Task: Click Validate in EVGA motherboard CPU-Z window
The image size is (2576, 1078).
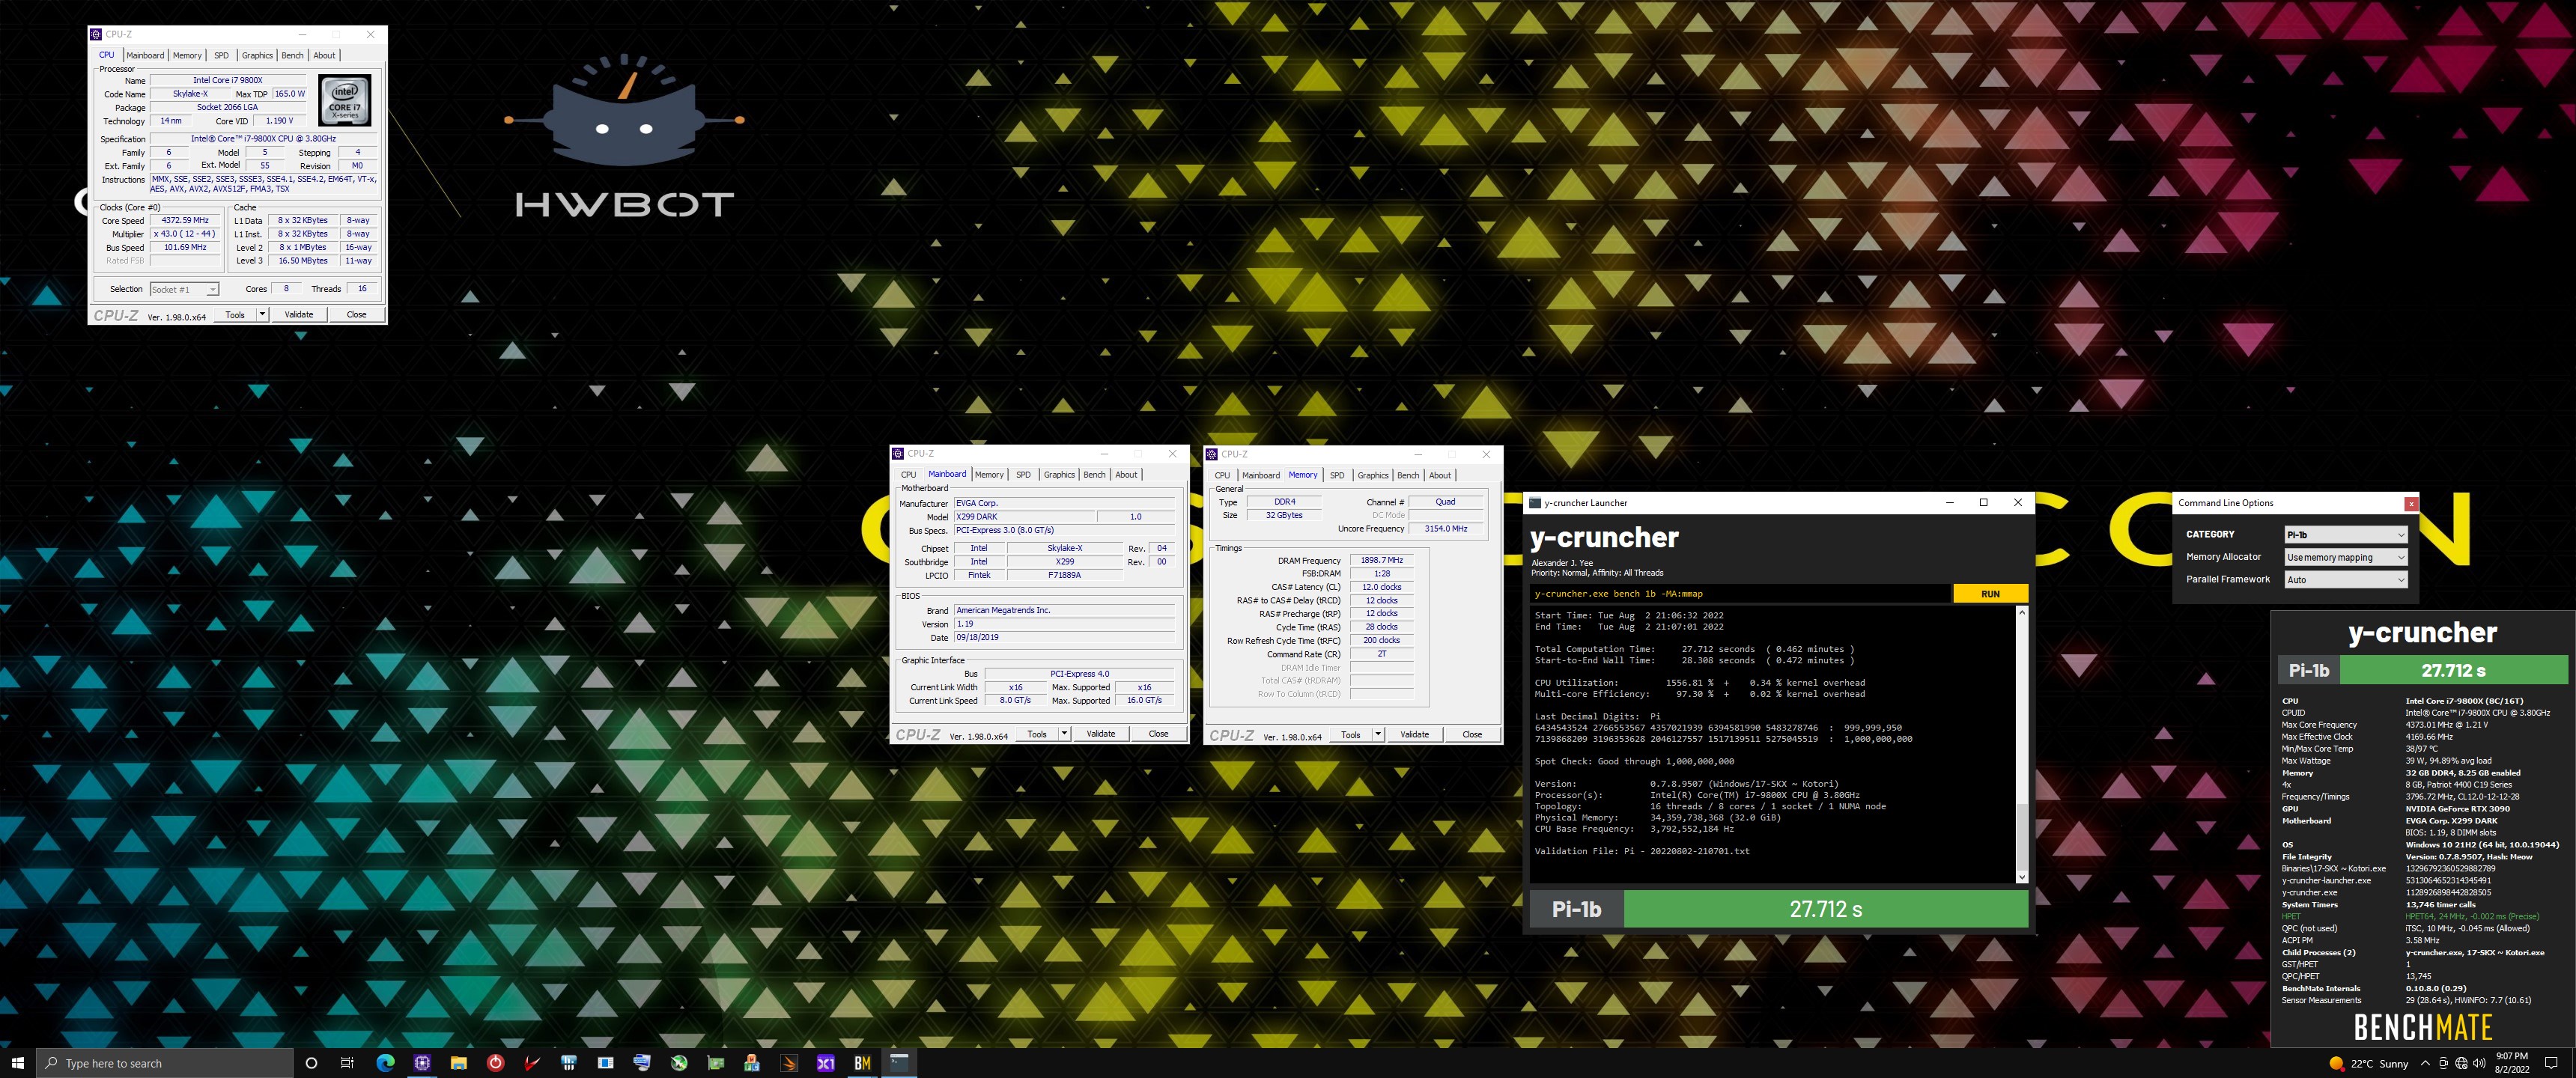Action: (x=1101, y=734)
